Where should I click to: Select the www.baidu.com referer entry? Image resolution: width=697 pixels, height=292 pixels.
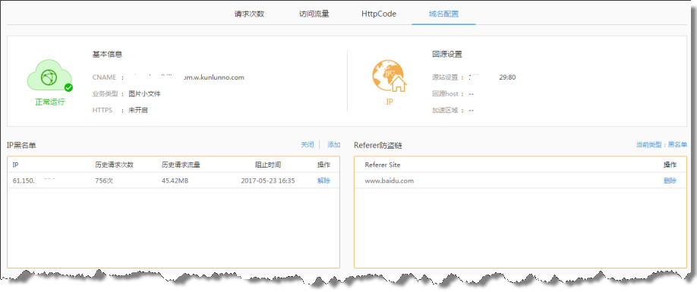point(389,181)
